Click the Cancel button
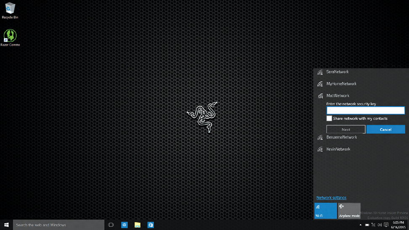The image size is (409, 230). coord(385,129)
